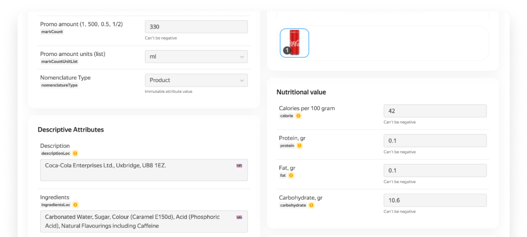Click warning icon next to descriptionLoc
527x237 pixels.
pos(75,153)
